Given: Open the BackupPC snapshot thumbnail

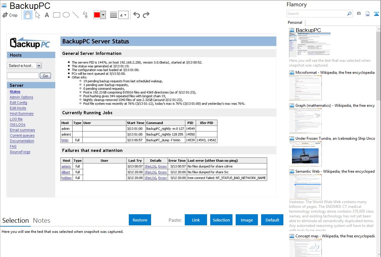Looking at the screenshot, I should pyautogui.click(x=310, y=45).
